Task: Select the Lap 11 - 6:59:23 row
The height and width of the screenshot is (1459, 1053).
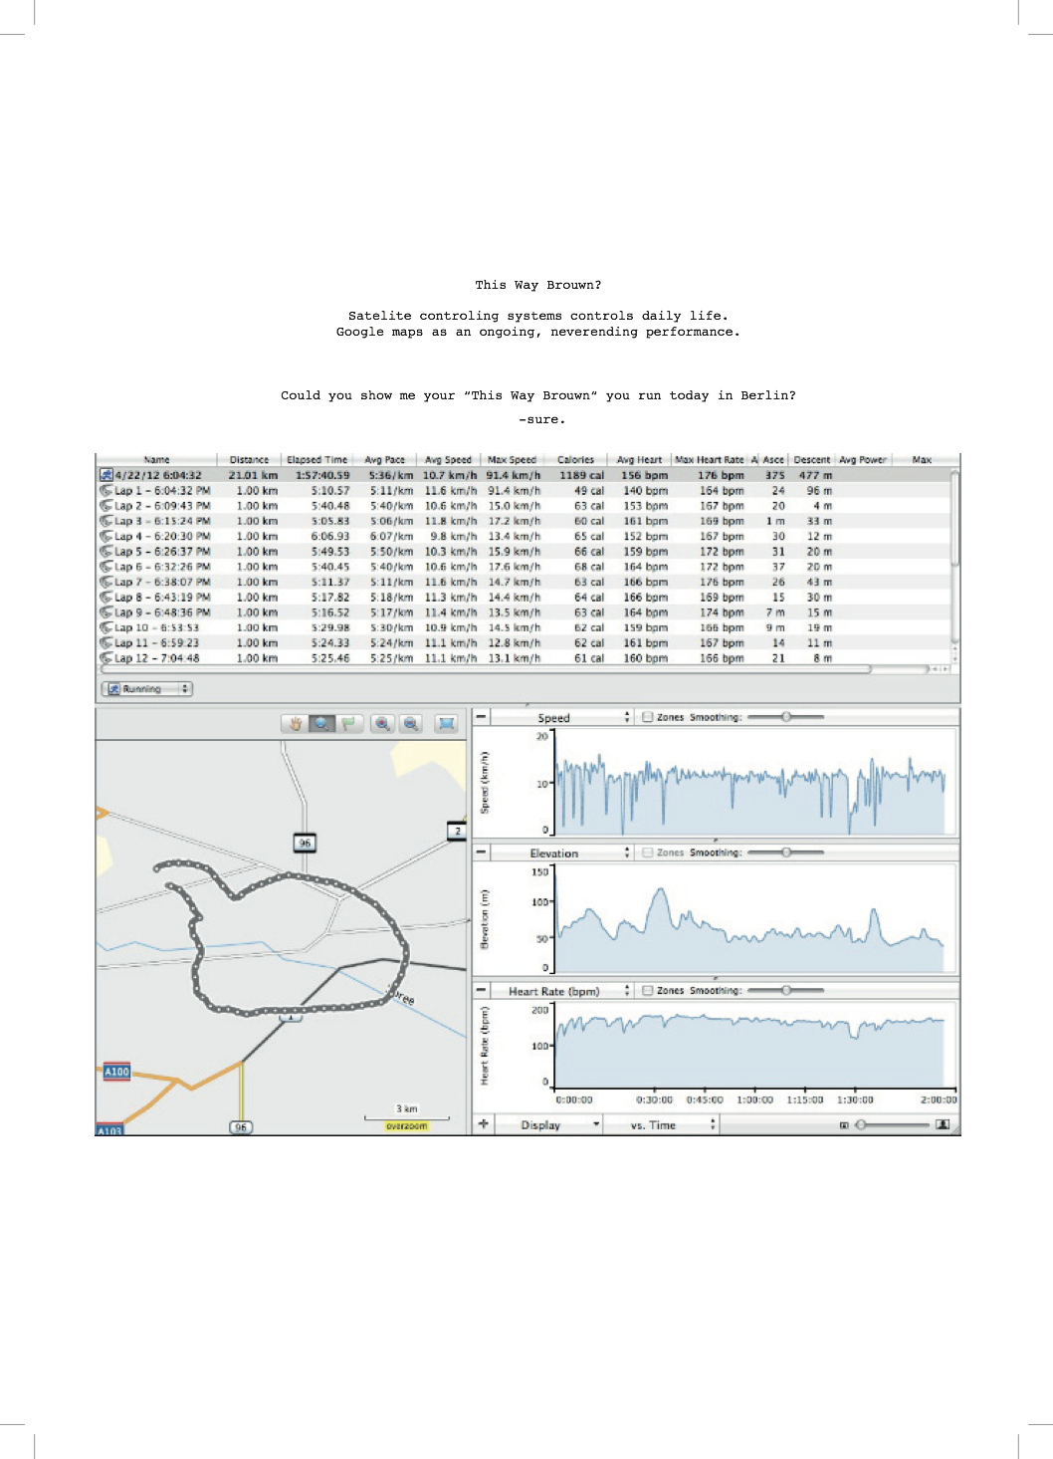Action: (x=524, y=643)
